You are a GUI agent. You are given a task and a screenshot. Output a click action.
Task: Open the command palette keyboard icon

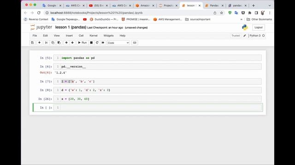(135, 43)
